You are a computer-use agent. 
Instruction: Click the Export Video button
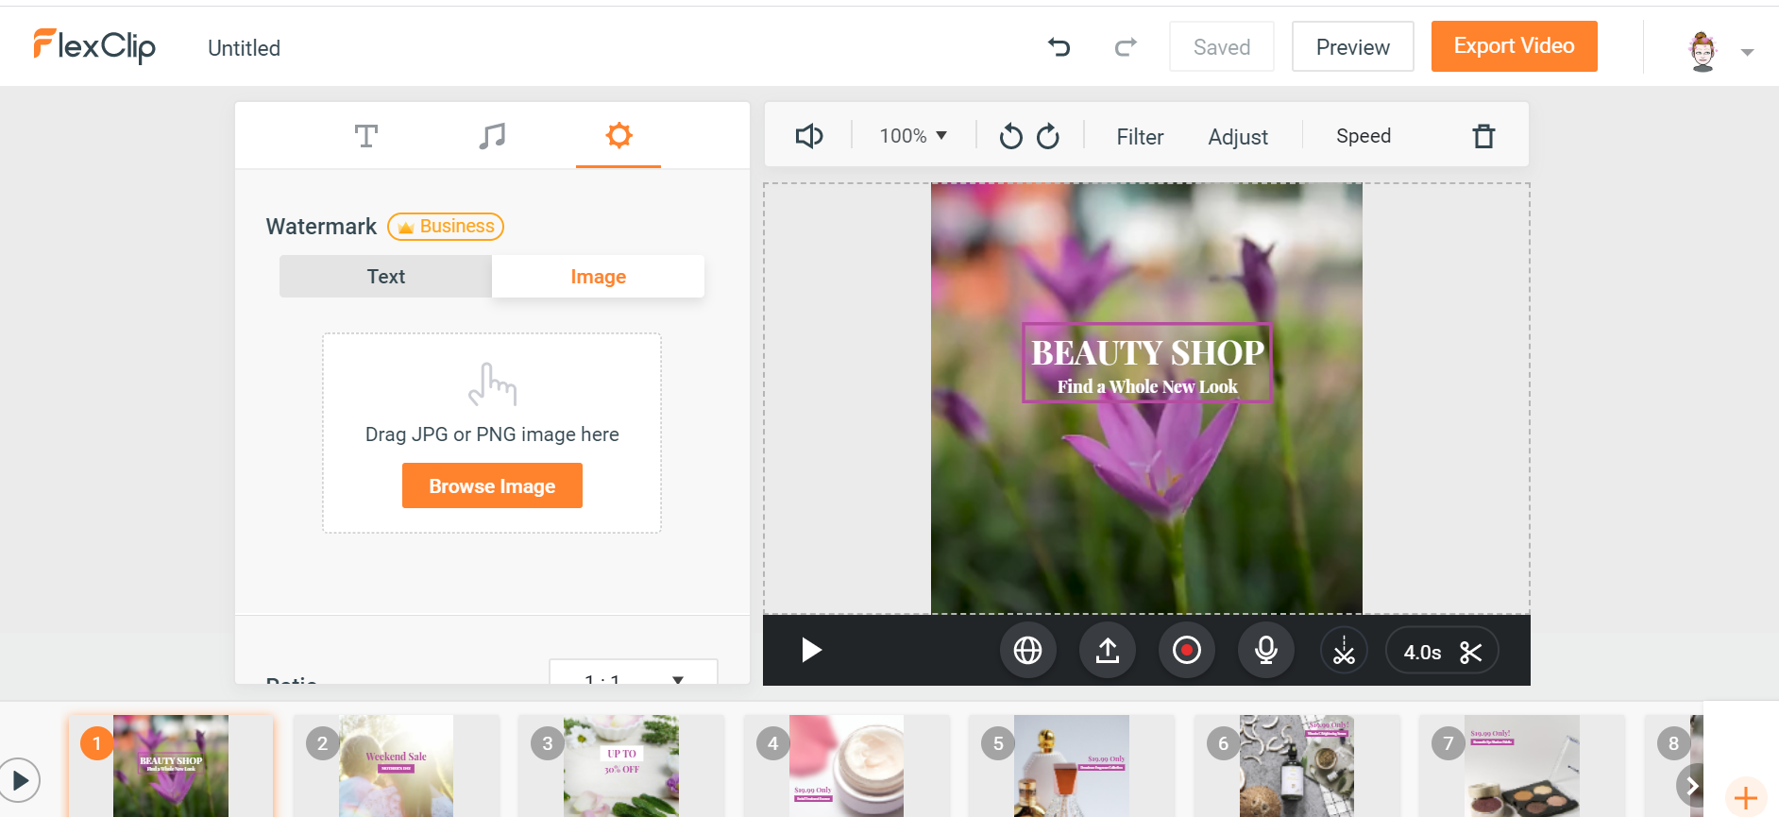(x=1515, y=46)
